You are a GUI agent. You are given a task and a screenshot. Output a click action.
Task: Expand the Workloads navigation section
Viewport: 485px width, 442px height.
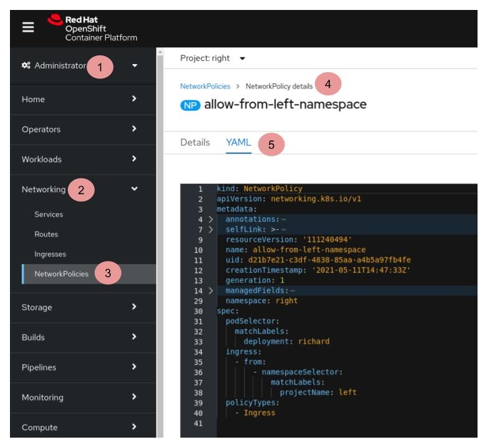[134, 159]
